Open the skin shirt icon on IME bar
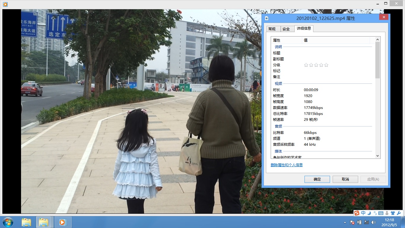The width and height of the screenshot is (405, 228). 393,213
